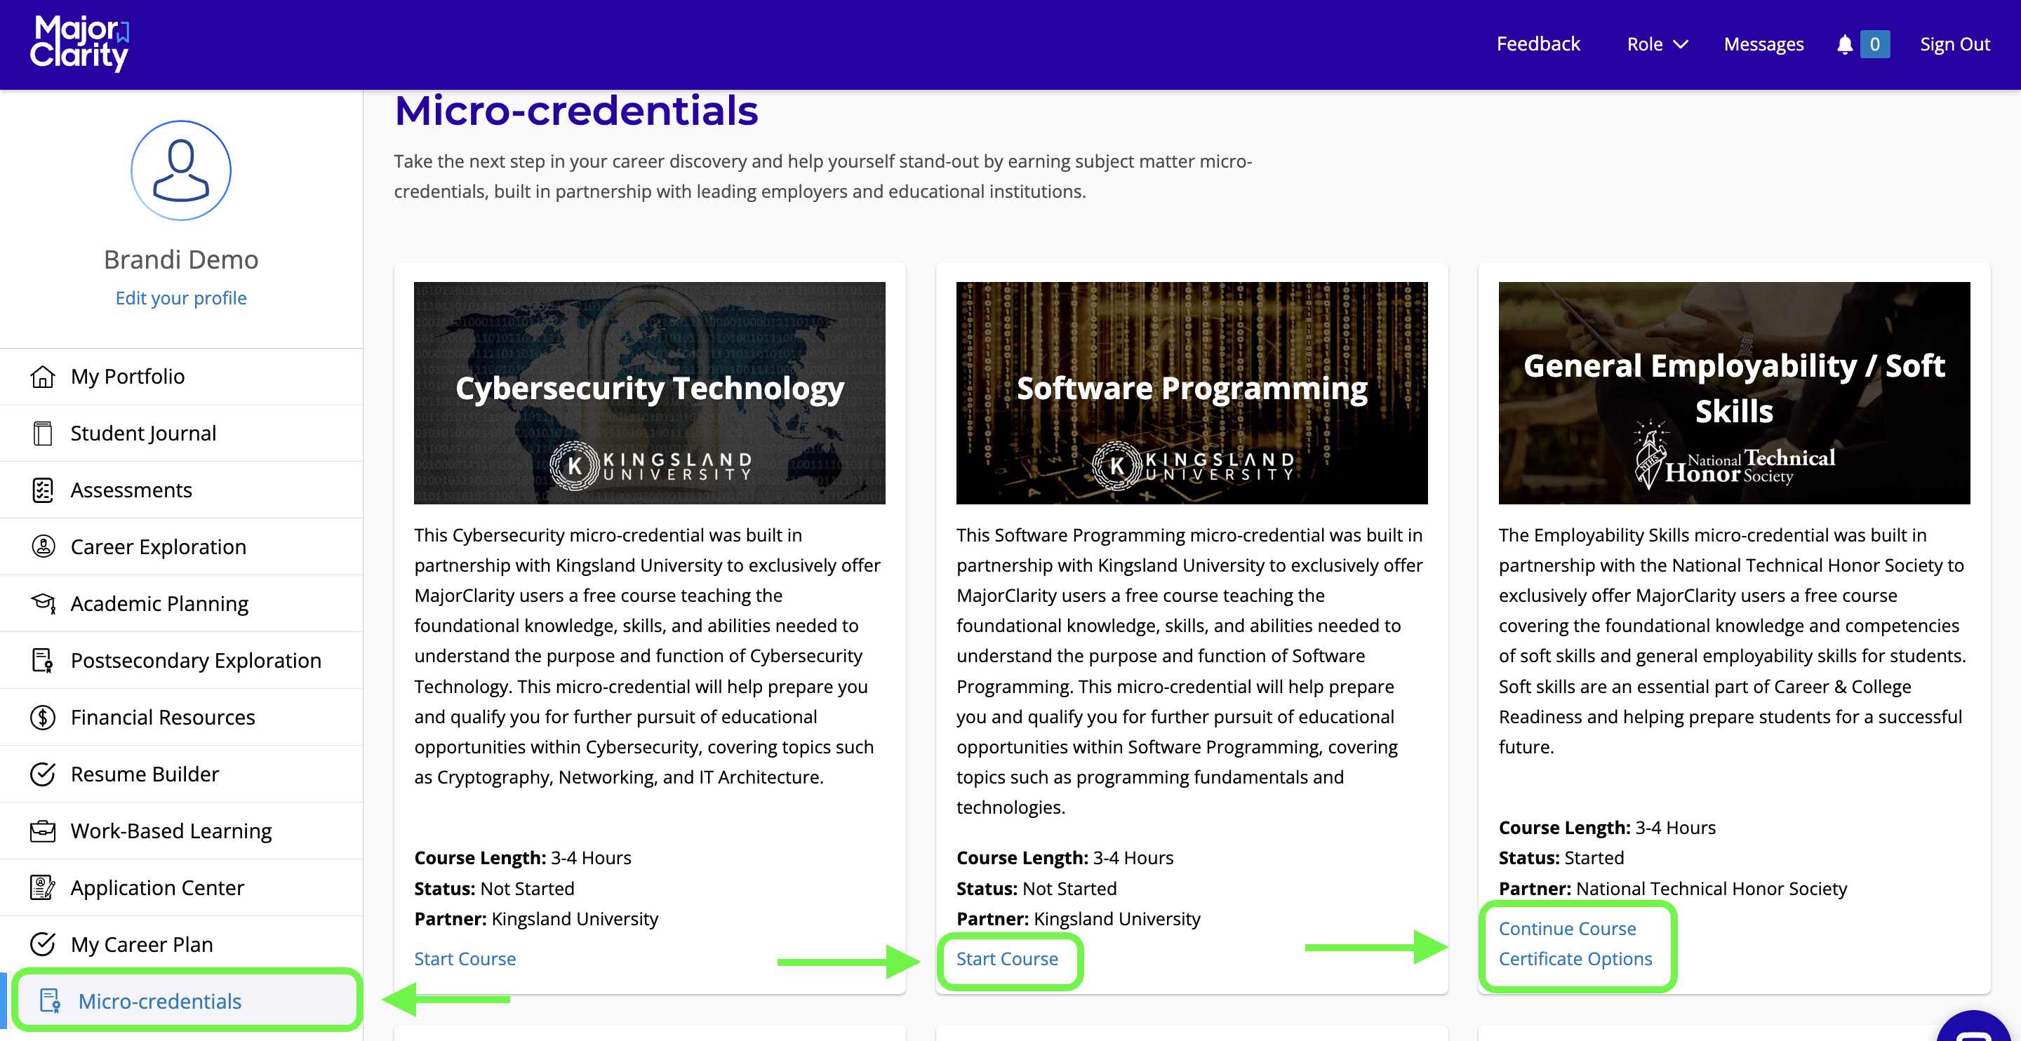The height and width of the screenshot is (1041, 2021).
Task: Open Certificate Options link
Action: (x=1575, y=959)
